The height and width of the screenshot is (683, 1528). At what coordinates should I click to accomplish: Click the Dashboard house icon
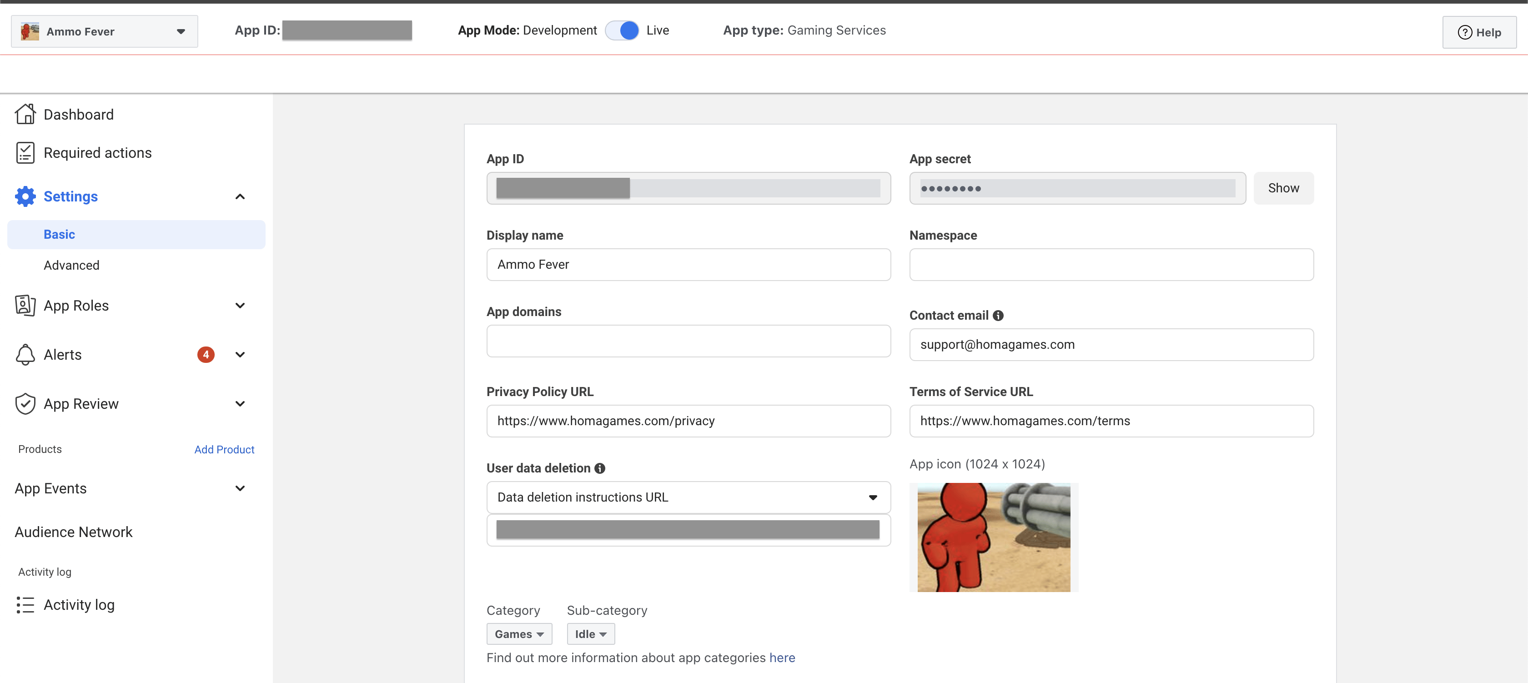point(25,115)
